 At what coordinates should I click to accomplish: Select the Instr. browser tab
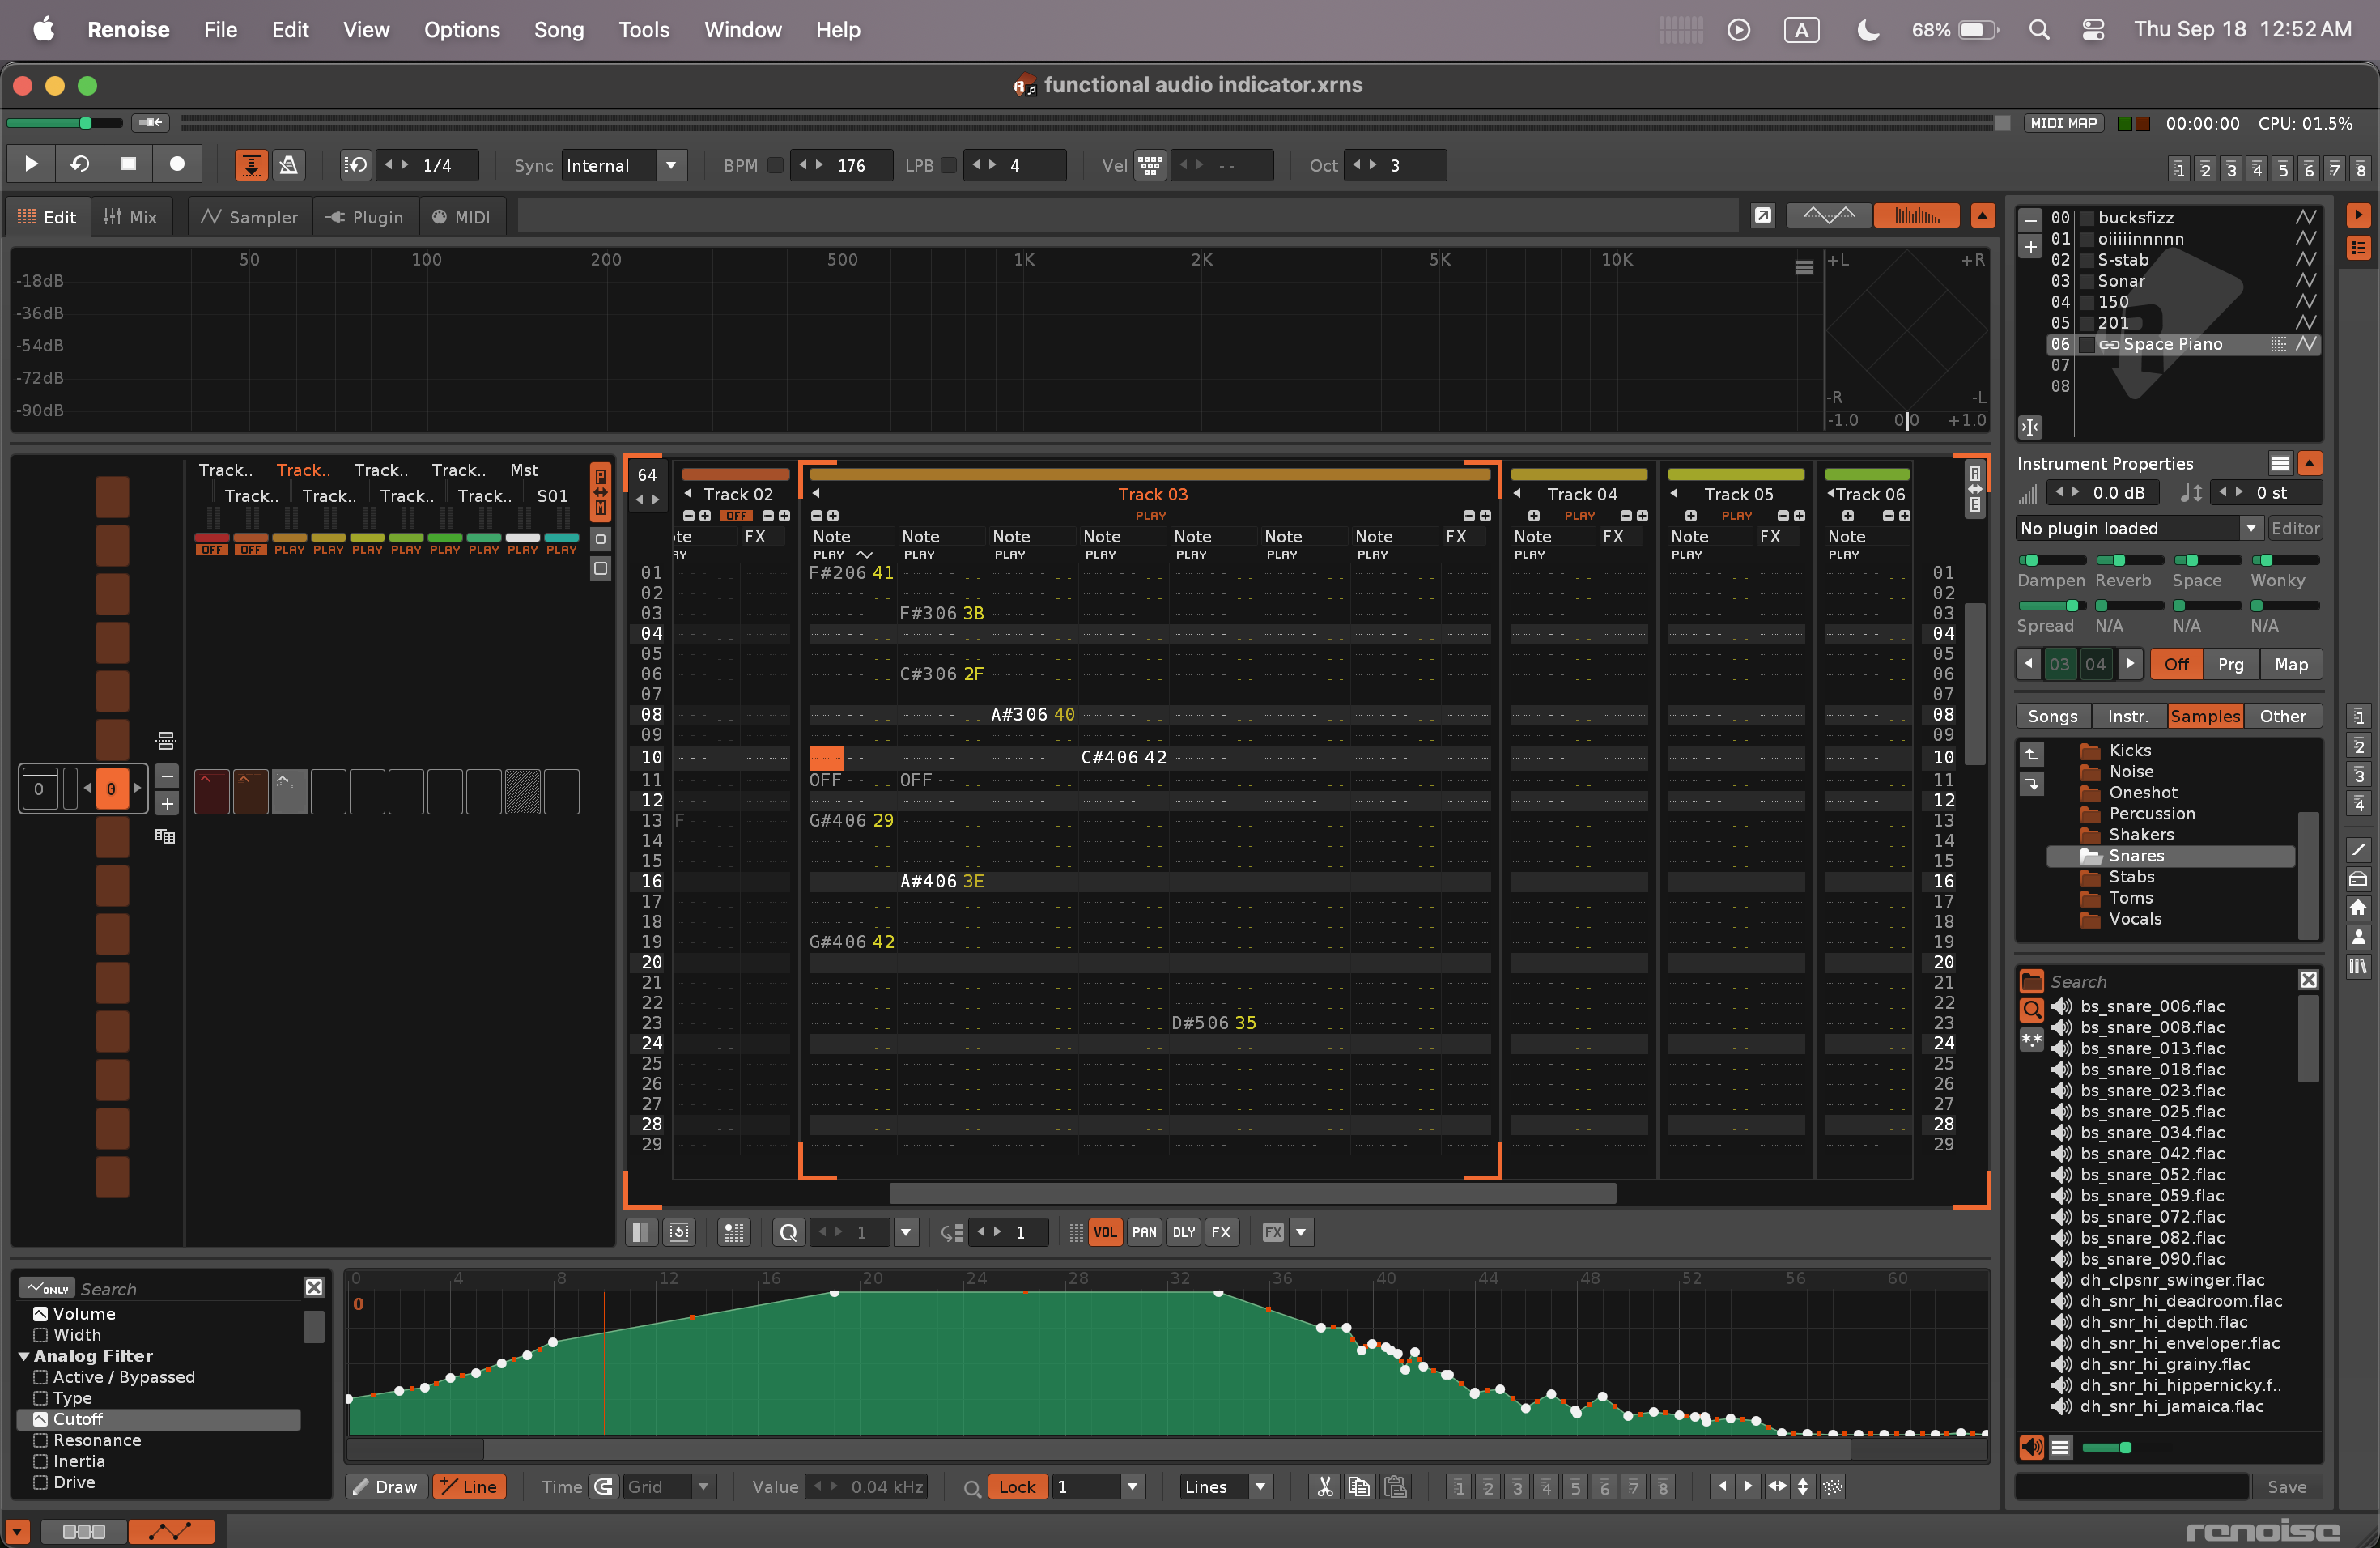coord(2127,716)
